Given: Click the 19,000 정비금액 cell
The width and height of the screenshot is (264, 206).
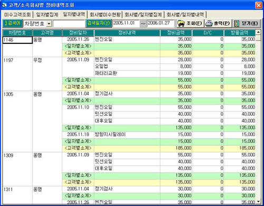Looking at the screenshot, I should (176, 73).
